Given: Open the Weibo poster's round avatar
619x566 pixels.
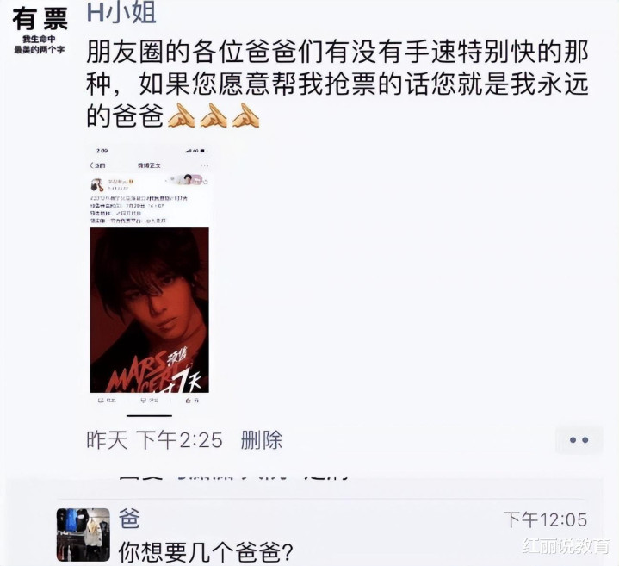Looking at the screenshot, I should (97, 184).
